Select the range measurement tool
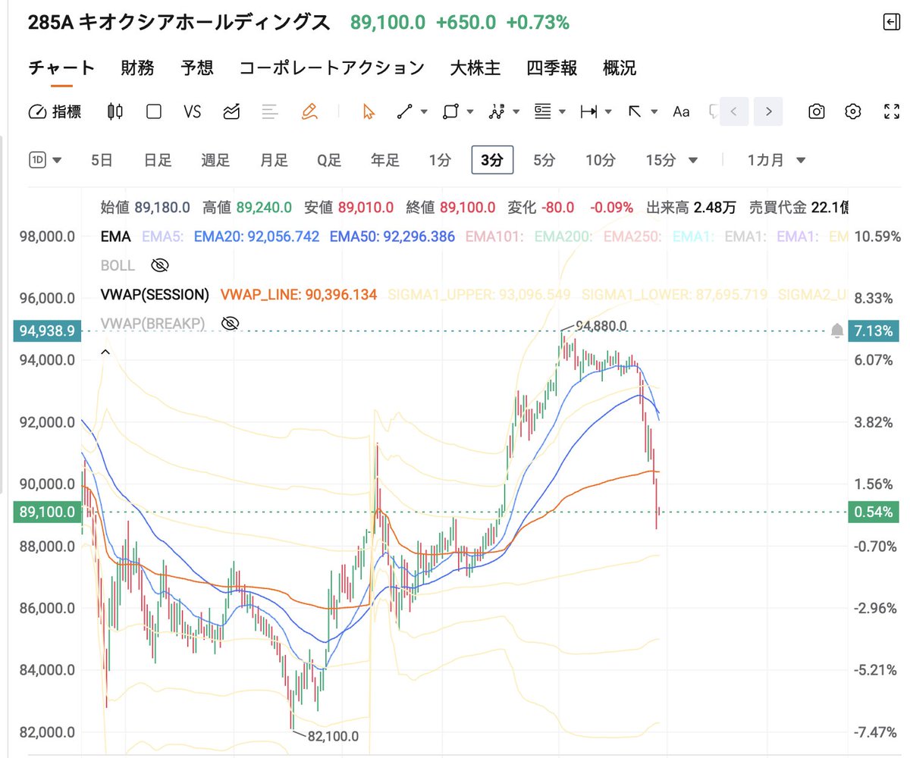The image size is (910, 758). coord(588,112)
